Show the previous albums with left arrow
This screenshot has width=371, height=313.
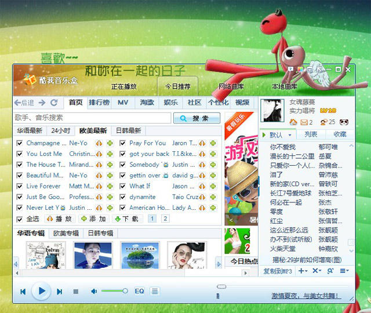(x=16, y=264)
